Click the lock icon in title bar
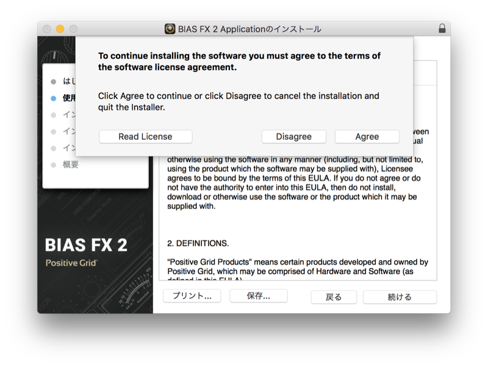488x367 pixels. tap(442, 29)
